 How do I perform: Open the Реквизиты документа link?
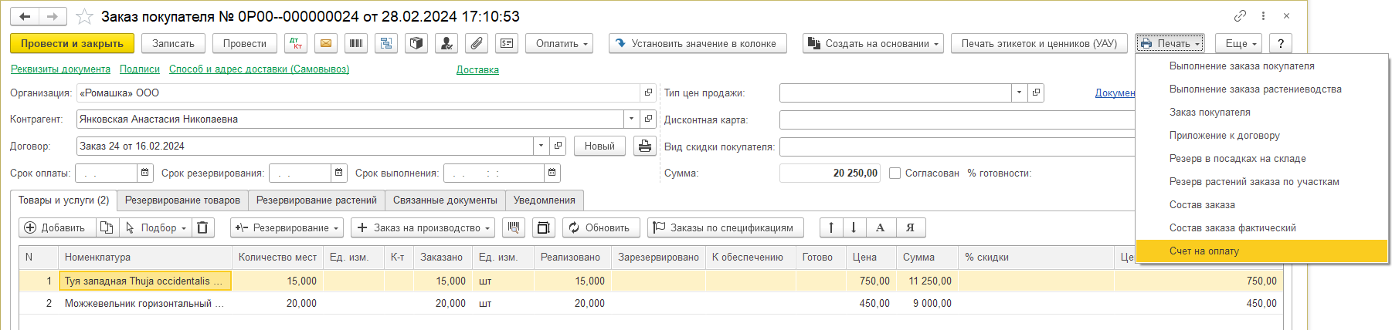pos(60,69)
